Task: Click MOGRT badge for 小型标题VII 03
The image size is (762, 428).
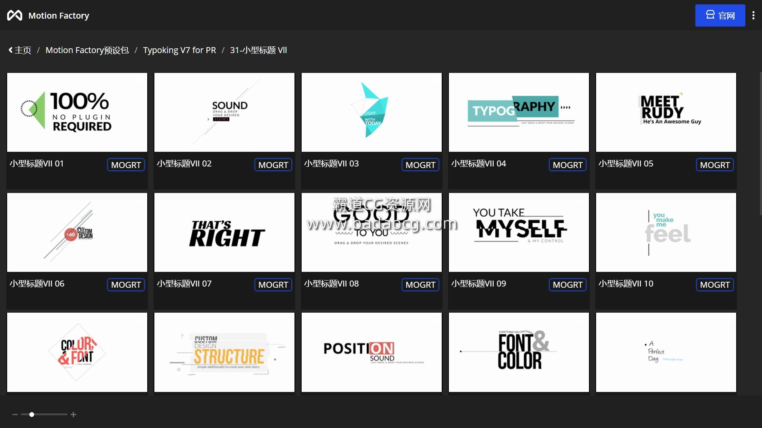Action: click(420, 165)
